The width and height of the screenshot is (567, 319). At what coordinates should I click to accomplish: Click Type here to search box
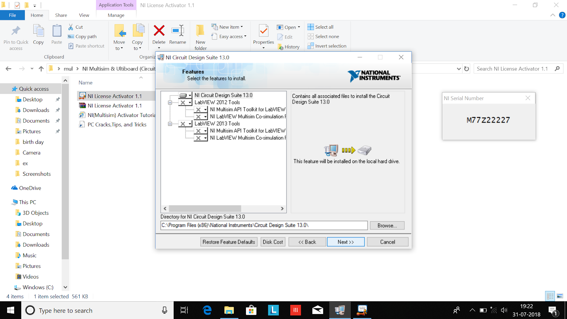pos(97,310)
